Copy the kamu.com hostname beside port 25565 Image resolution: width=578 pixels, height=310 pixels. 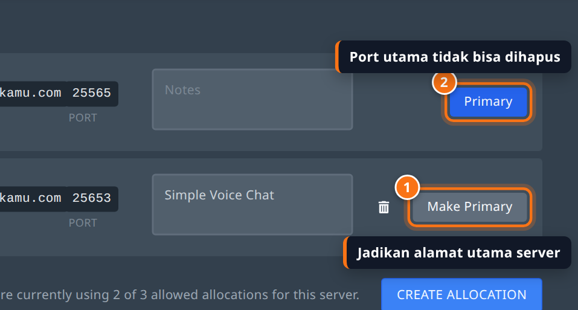[x=31, y=93]
